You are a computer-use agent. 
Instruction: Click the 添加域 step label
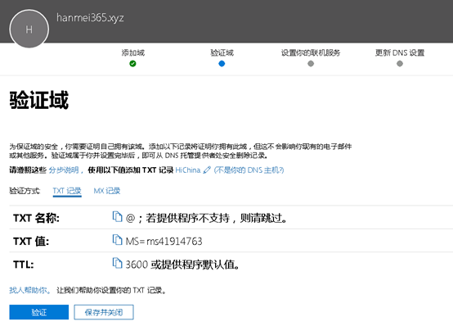click(133, 52)
